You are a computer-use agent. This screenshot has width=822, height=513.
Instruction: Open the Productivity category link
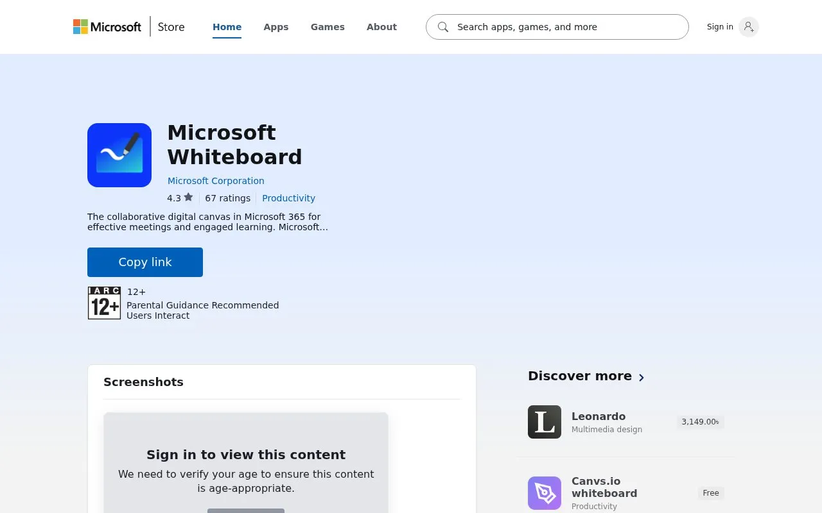(x=288, y=198)
